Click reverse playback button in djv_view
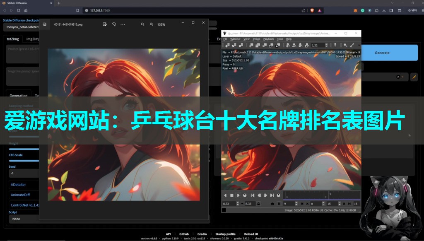Viewport: 424px width, 241px height. 225,195
